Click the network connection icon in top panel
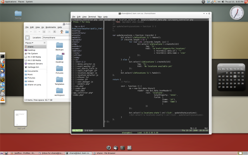The width and height of the screenshot is (248, 155). (219, 2)
